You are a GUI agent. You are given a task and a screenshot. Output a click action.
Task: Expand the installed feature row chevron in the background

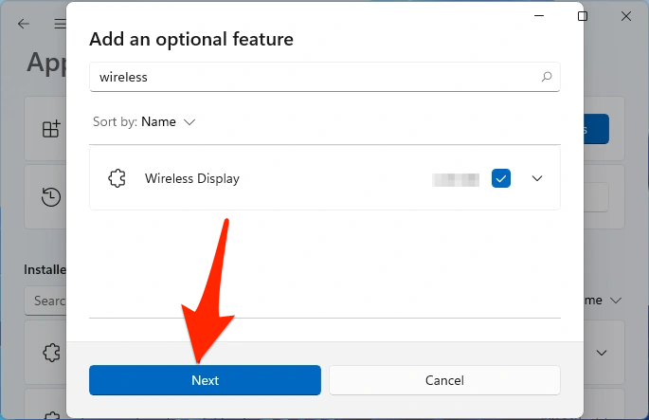click(x=602, y=352)
